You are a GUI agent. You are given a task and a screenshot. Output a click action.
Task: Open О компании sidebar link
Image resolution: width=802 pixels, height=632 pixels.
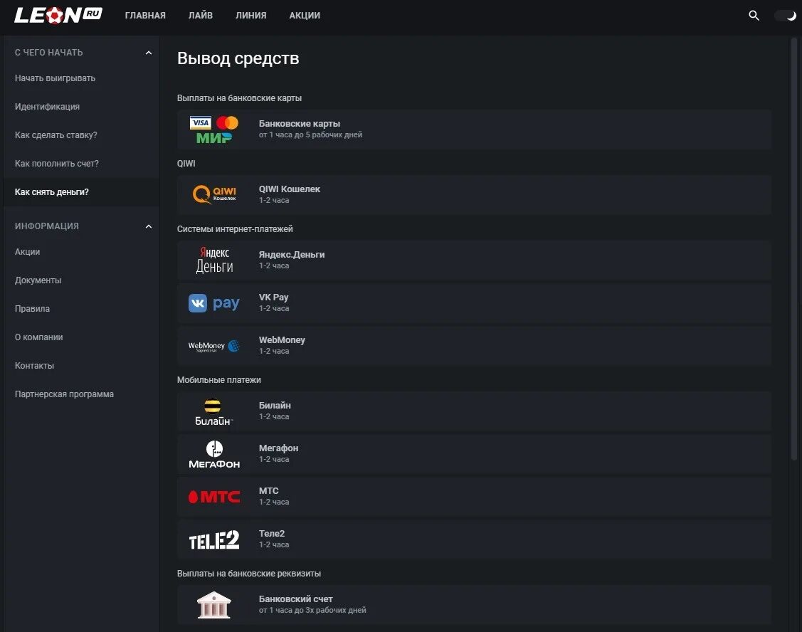click(x=39, y=337)
